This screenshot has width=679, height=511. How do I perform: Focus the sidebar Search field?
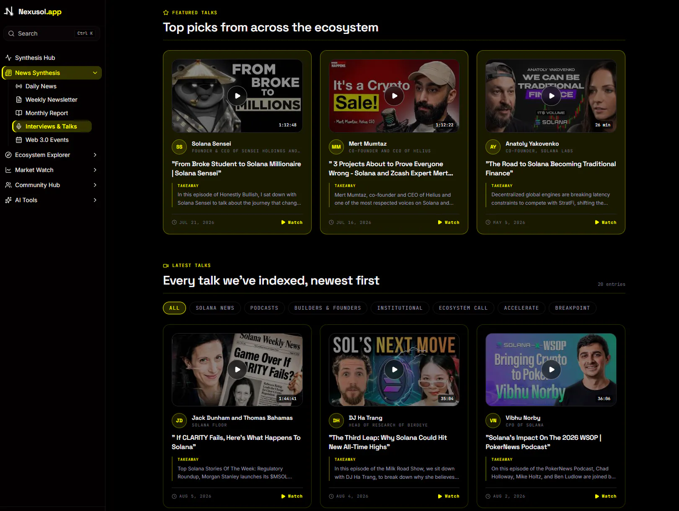(x=52, y=33)
